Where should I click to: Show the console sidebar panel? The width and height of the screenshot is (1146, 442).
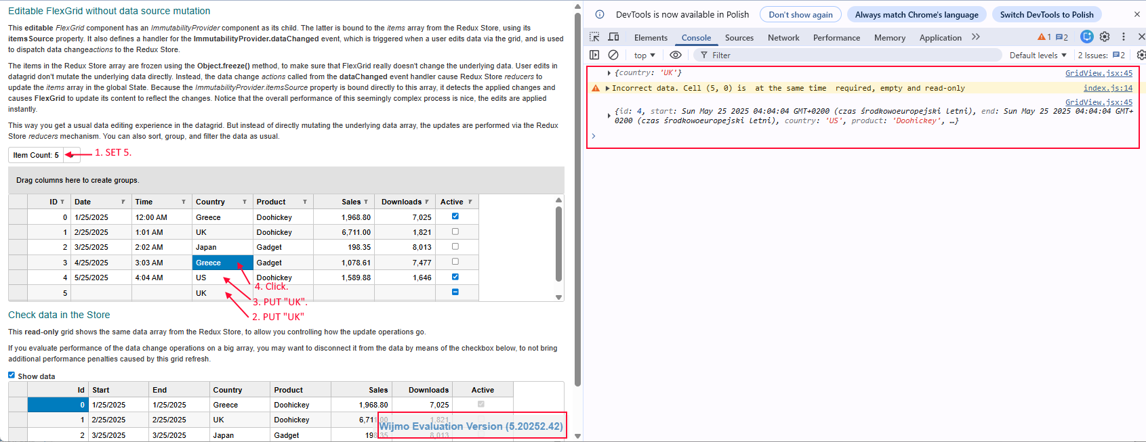point(594,55)
